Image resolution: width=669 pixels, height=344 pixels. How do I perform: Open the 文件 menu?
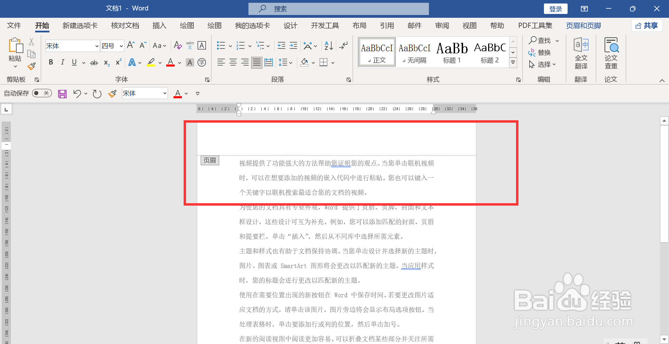coord(14,26)
